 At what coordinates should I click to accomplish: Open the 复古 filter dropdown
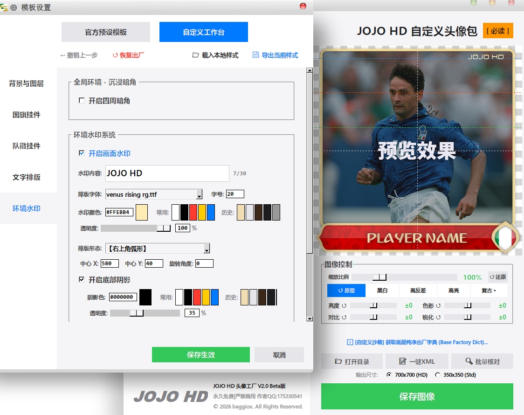click(489, 290)
